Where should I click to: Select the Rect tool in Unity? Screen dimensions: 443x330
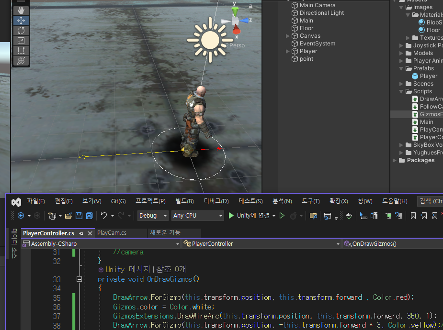pos(21,51)
